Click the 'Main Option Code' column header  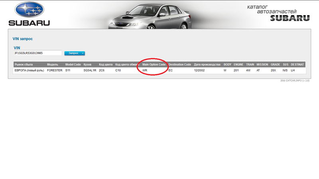click(x=154, y=64)
